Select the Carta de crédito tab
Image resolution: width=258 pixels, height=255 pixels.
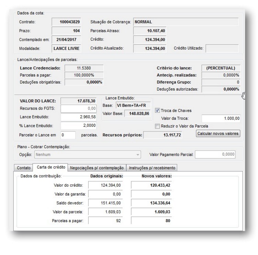51,167
